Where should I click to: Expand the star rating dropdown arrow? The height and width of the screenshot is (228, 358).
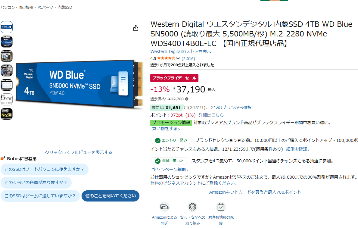pos(178,58)
